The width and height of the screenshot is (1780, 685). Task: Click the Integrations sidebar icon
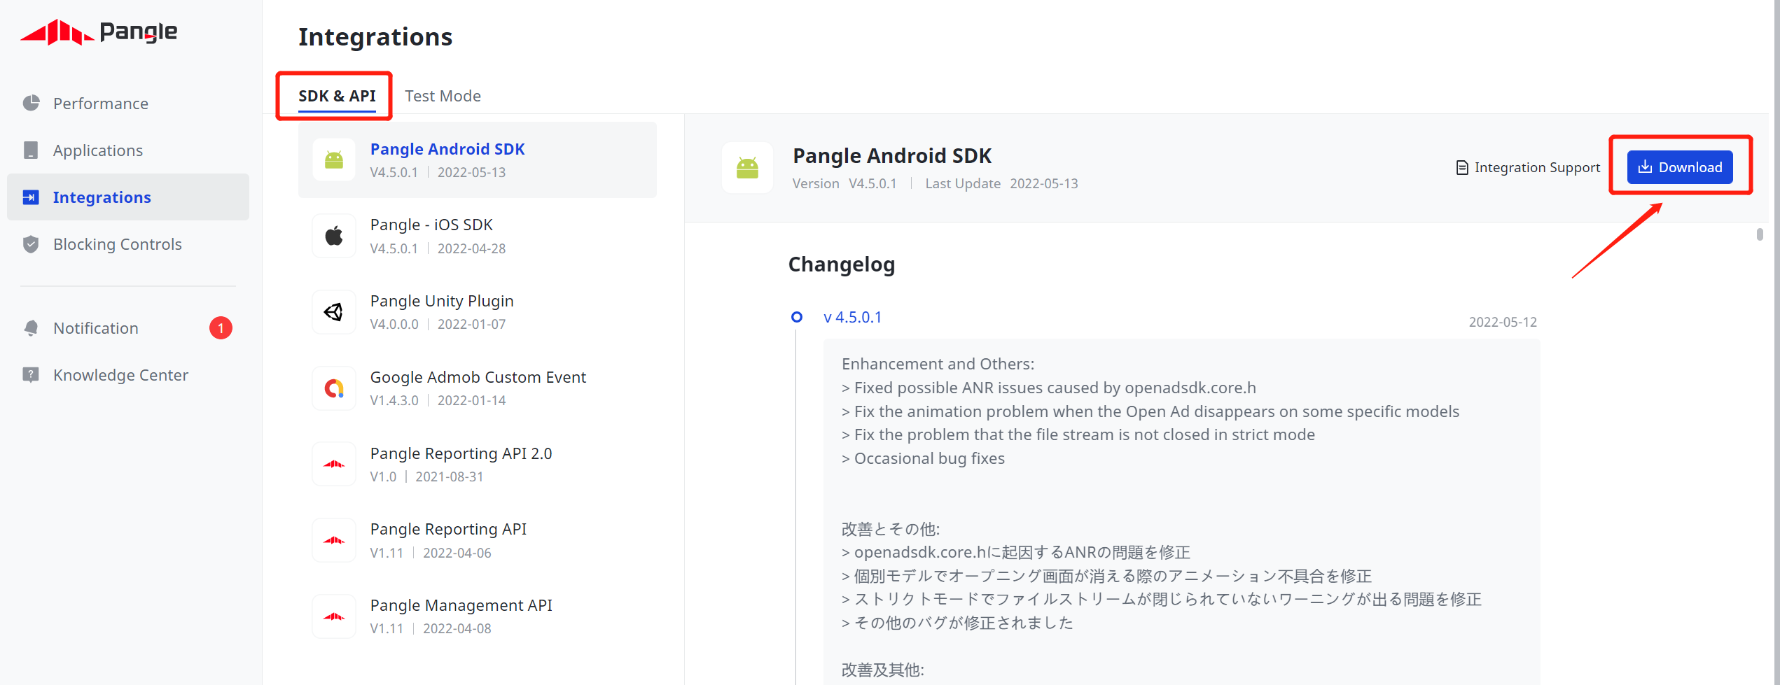(31, 197)
